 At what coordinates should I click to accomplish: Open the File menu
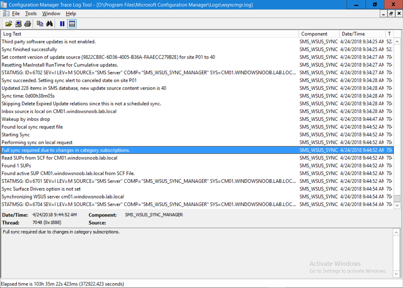click(x=16, y=13)
